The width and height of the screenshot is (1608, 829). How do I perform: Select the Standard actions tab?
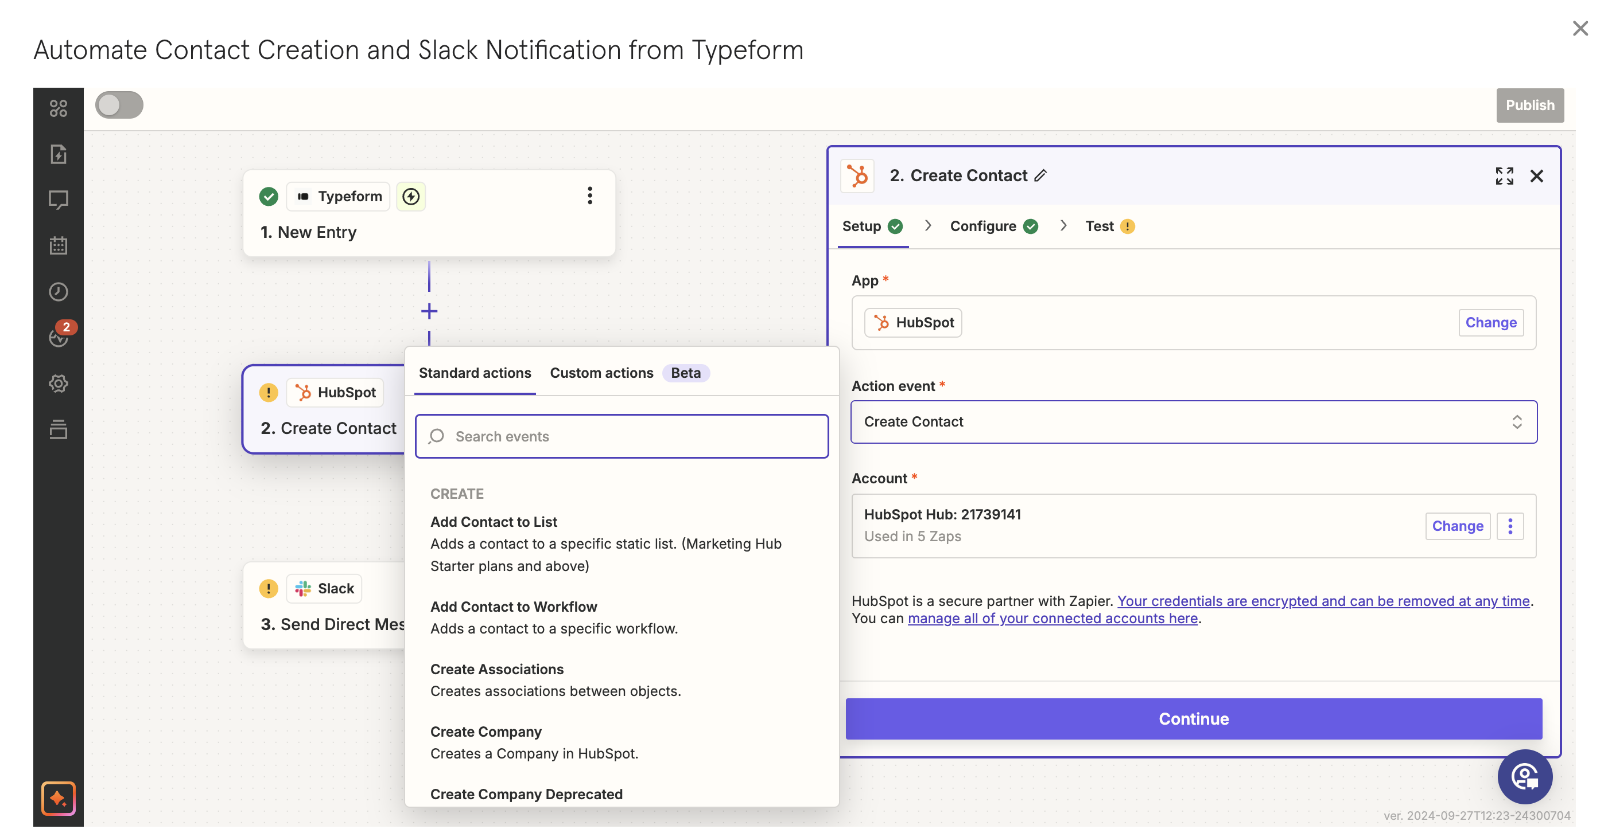click(475, 374)
